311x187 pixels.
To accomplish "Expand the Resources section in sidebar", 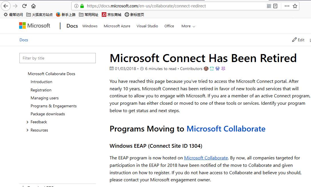I will pyautogui.click(x=27, y=130).
